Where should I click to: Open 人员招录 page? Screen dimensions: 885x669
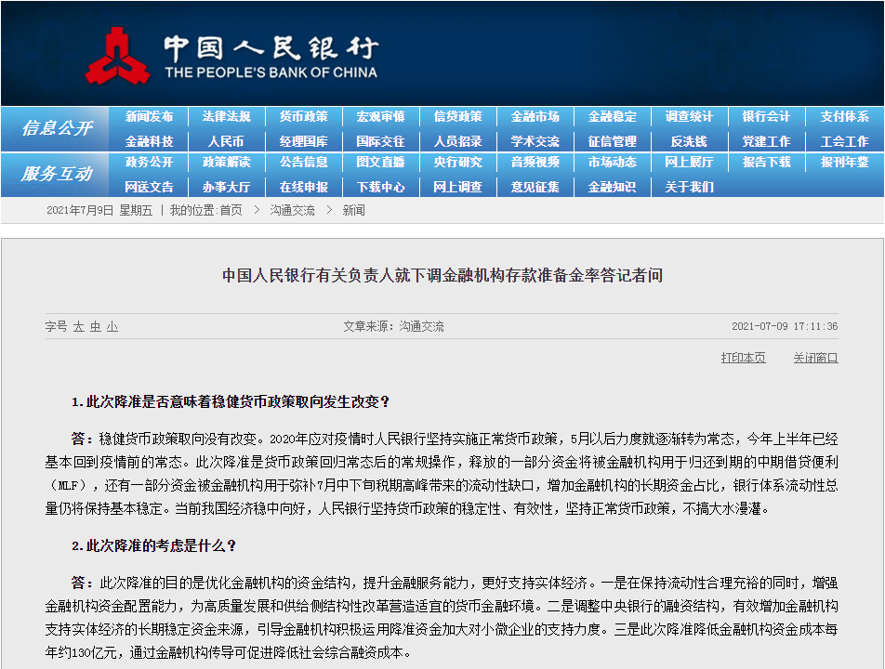(457, 141)
